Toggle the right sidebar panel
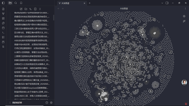The height and width of the screenshot is (106, 189). click(x=167, y=3)
